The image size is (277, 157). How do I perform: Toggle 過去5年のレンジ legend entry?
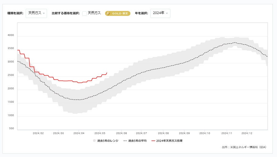point(106,141)
